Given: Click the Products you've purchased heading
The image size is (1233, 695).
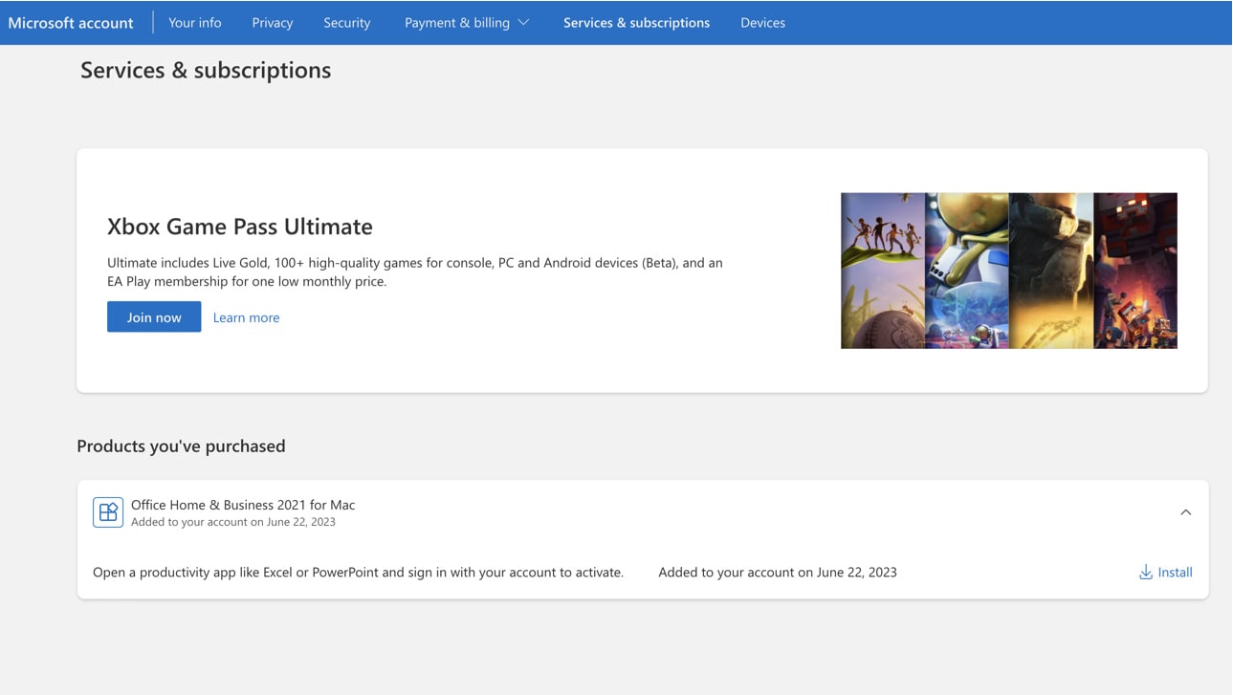Looking at the screenshot, I should pos(181,446).
